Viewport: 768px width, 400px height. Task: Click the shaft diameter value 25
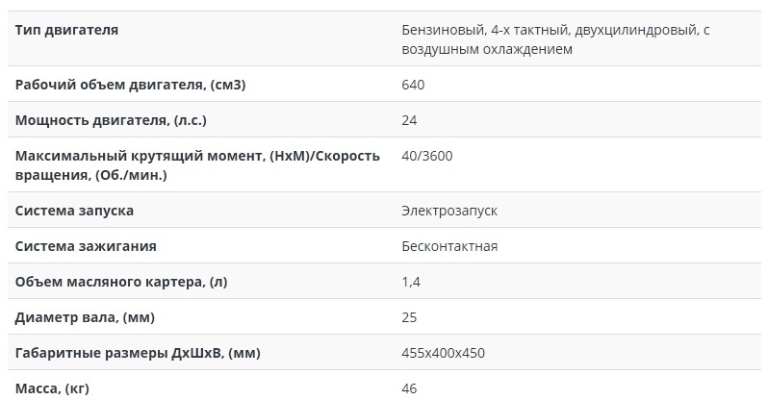pos(409,317)
